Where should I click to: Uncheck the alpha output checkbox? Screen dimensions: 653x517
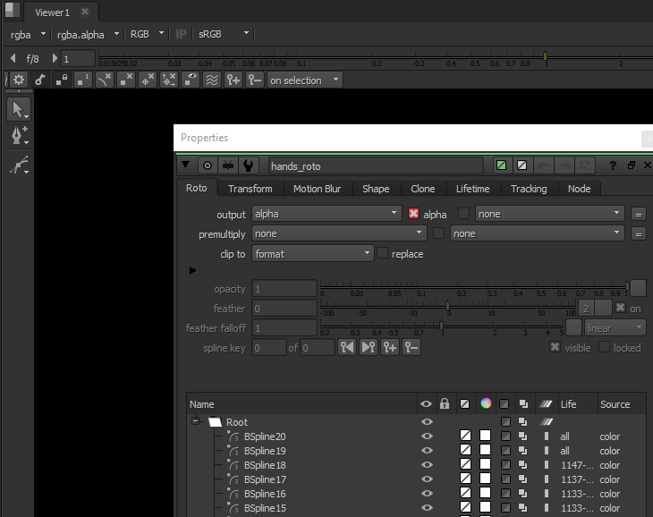click(x=413, y=214)
